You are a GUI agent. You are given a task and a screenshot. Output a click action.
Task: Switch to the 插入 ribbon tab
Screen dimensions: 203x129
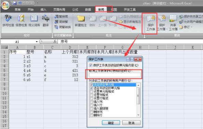(x=43, y=10)
